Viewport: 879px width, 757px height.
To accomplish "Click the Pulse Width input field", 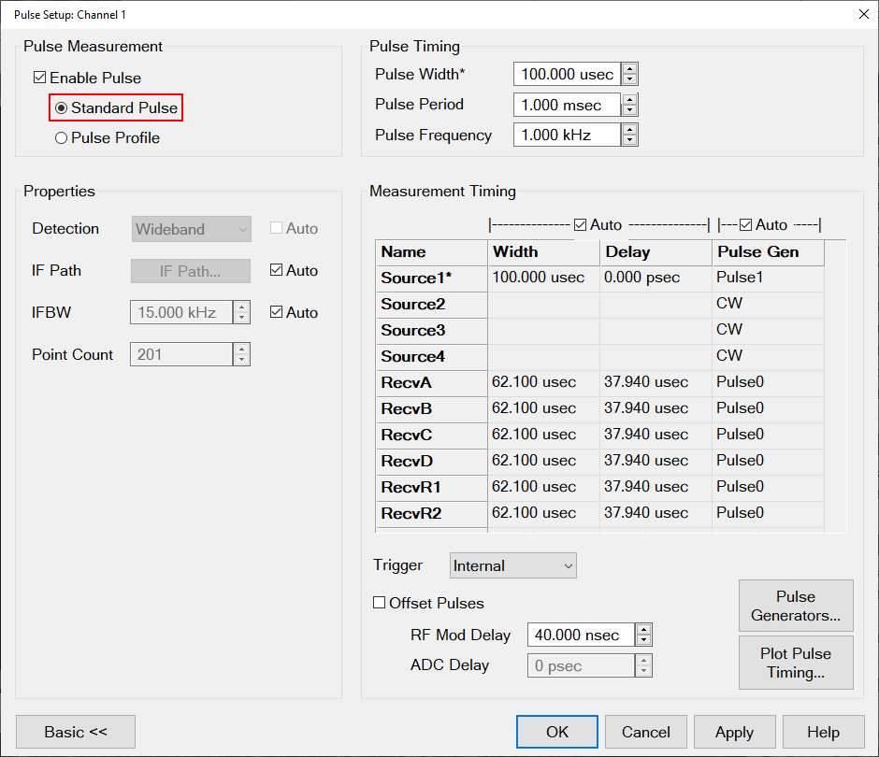I will 567,75.
